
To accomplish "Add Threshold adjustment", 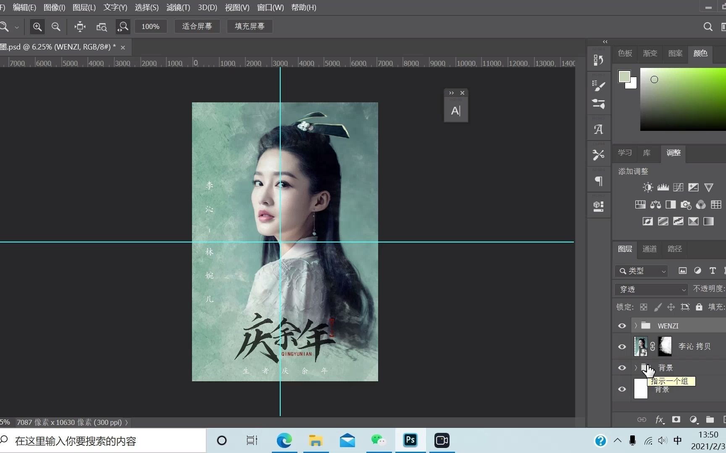I will pos(678,221).
